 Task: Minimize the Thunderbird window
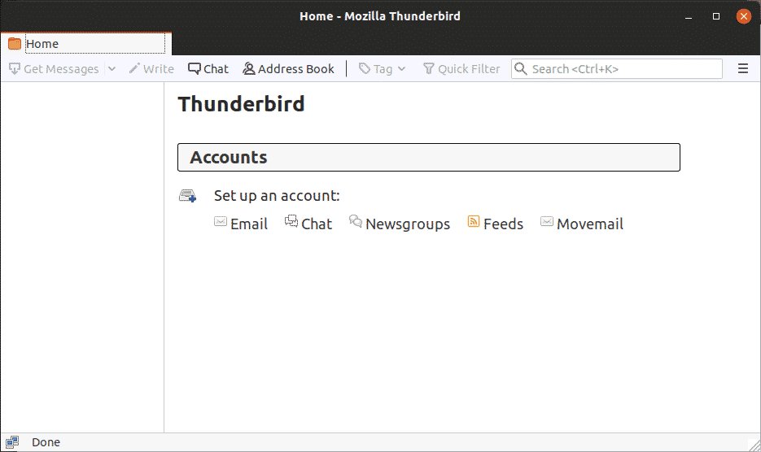click(x=689, y=16)
